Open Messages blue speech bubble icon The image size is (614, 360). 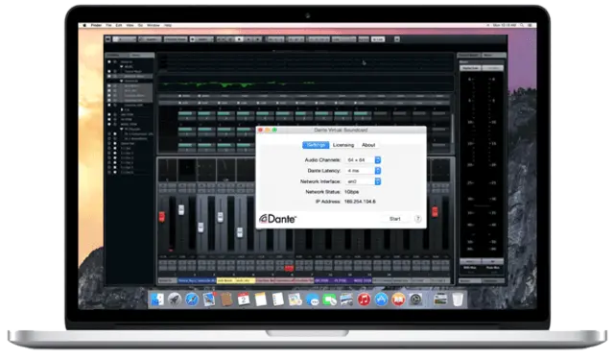pos(312,300)
